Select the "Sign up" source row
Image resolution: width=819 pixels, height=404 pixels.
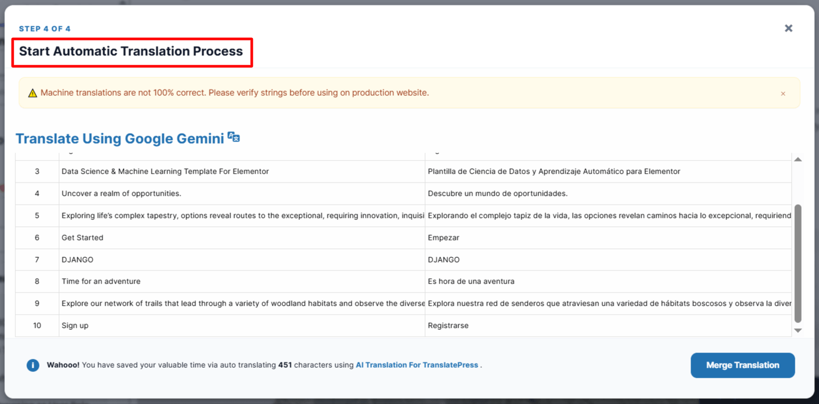tap(75, 326)
